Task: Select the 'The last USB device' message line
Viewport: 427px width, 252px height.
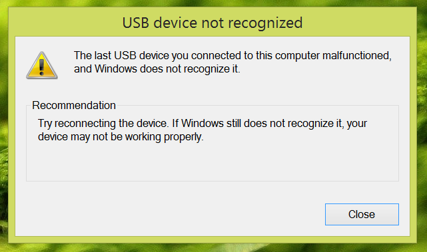Action: (x=232, y=56)
